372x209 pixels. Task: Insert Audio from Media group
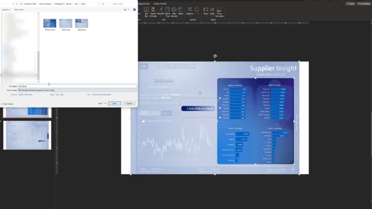click(212, 11)
